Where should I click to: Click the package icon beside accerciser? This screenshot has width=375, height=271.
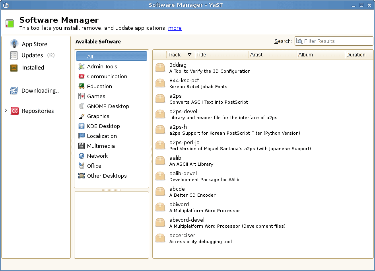coord(160,238)
